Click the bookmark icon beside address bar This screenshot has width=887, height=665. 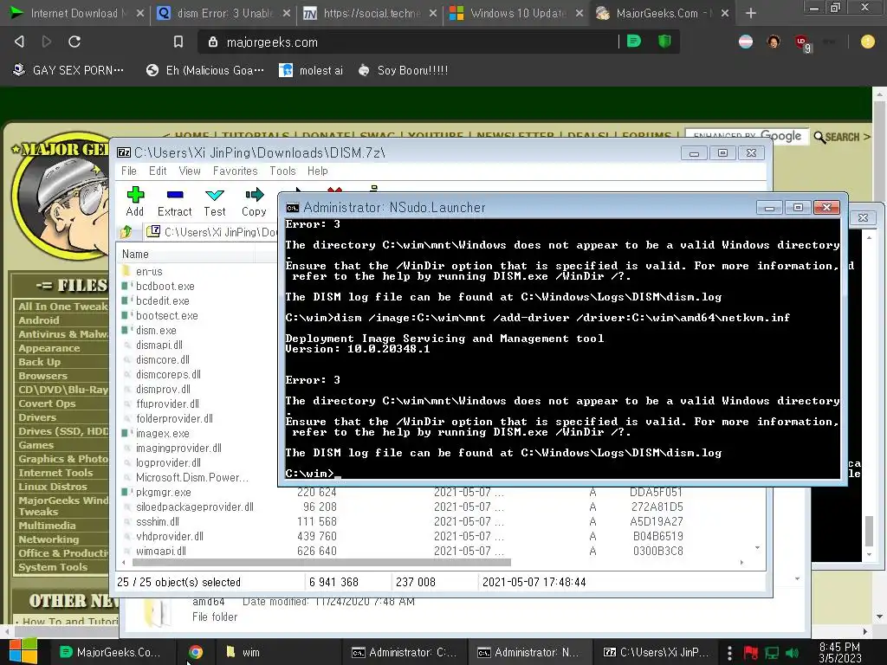click(178, 42)
